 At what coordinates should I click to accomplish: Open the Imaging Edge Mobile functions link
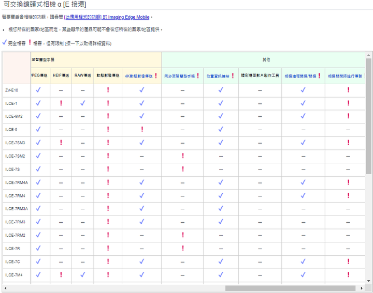[x=107, y=17]
